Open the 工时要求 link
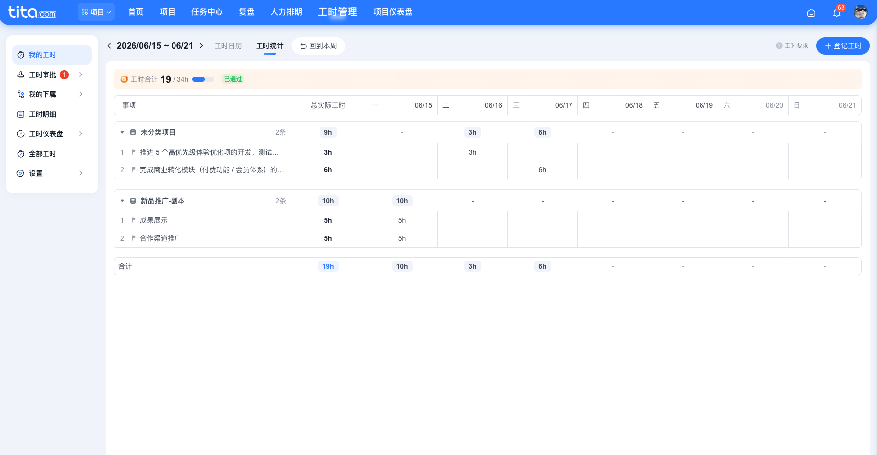 pyautogui.click(x=796, y=46)
